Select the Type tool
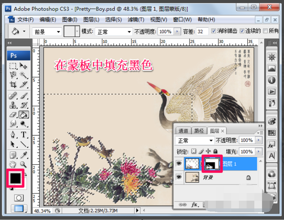284x220 pixels. click(24, 135)
